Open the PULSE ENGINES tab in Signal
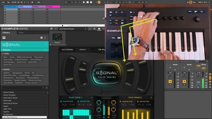The image size is (212, 119). point(68,50)
